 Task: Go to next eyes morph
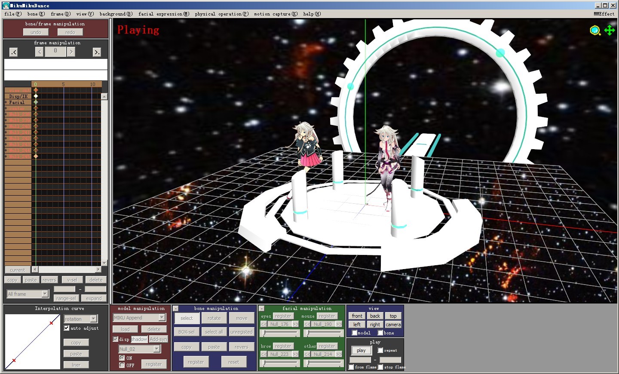295,324
